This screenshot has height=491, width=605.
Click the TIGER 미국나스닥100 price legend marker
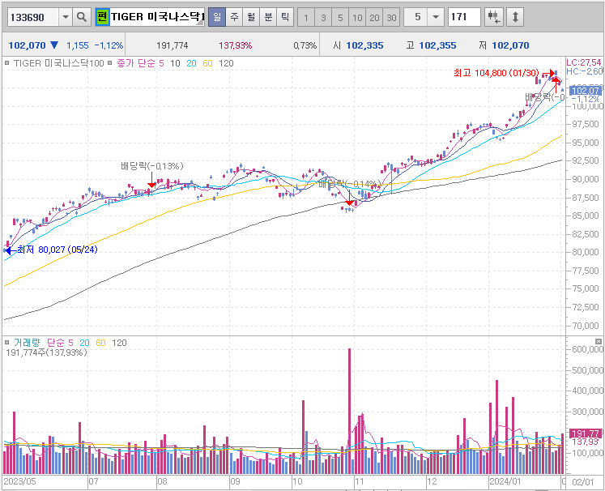tap(6, 63)
